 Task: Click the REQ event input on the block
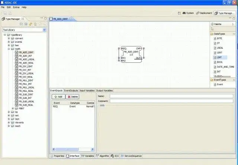pos(124,49)
